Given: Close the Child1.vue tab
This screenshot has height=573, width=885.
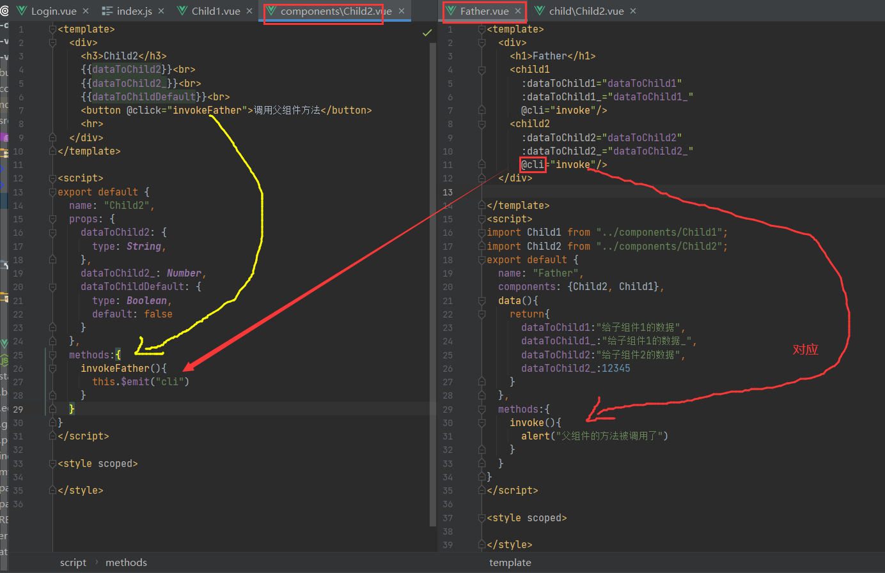Looking at the screenshot, I should pos(249,11).
